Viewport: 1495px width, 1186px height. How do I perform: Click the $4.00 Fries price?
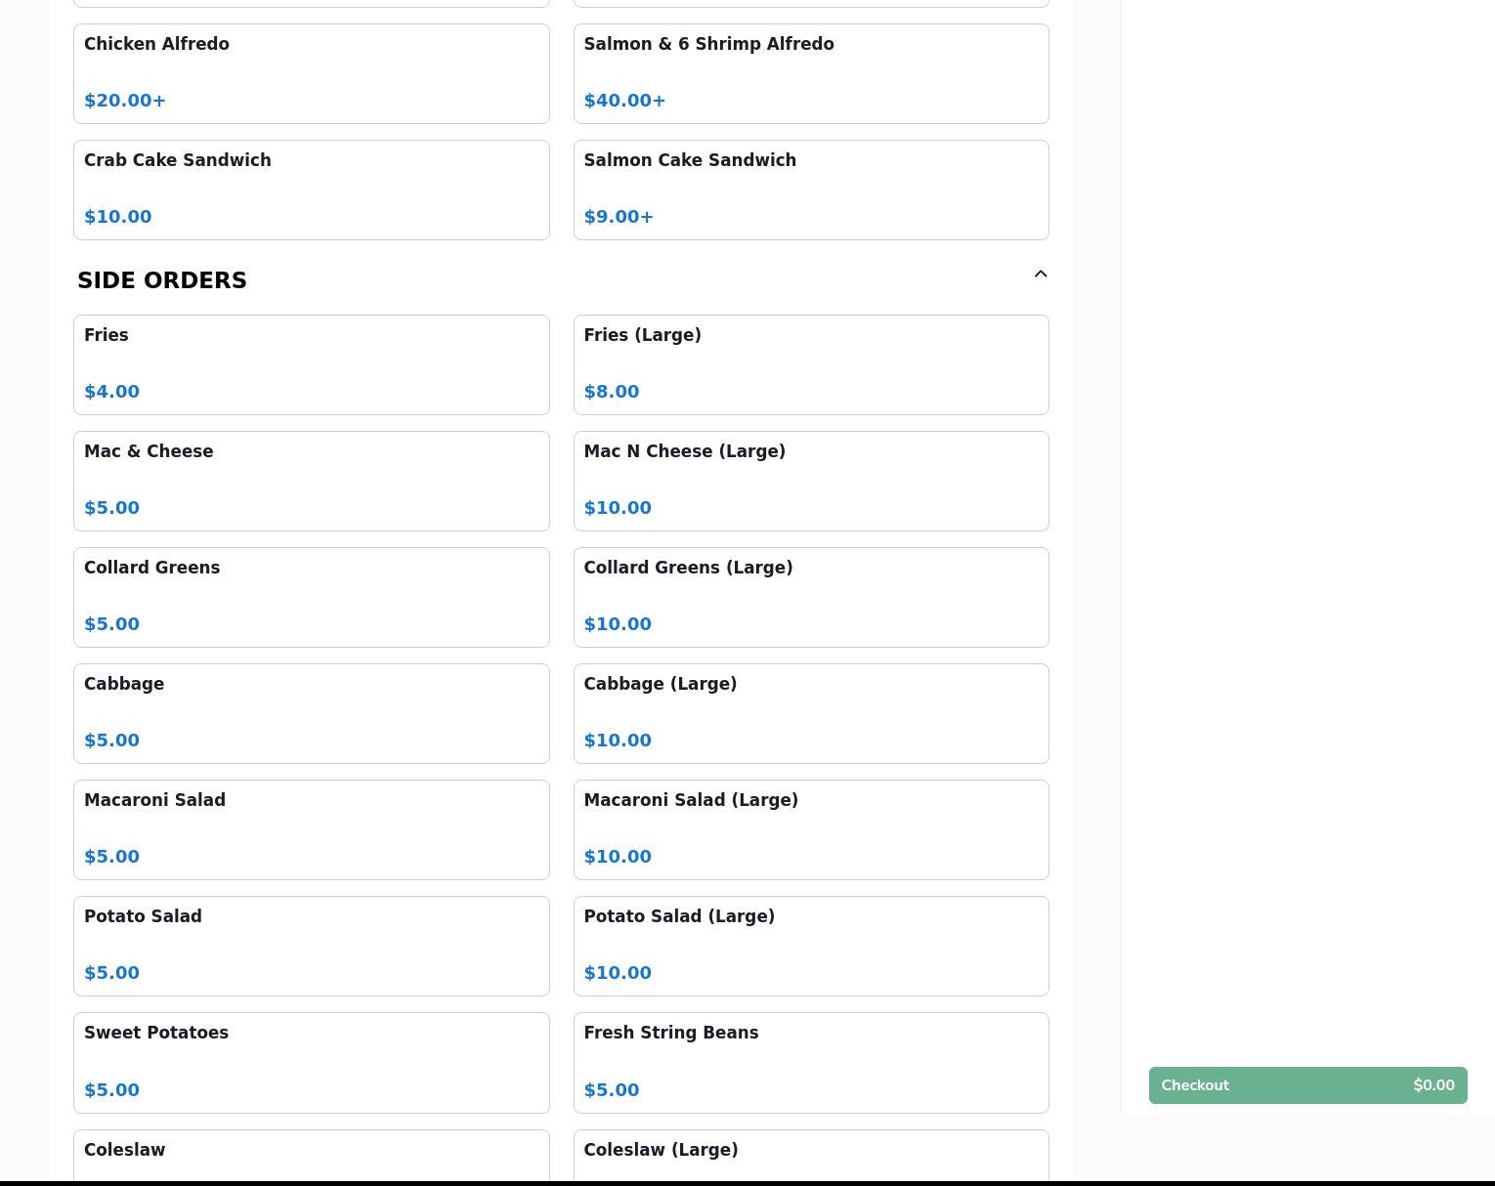111,392
